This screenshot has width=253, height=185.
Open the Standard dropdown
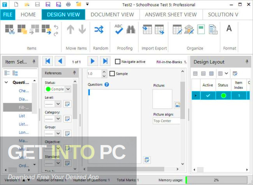(58, 163)
